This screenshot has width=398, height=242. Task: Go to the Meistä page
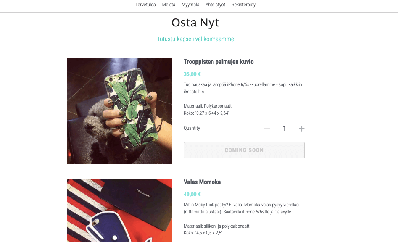tap(169, 5)
